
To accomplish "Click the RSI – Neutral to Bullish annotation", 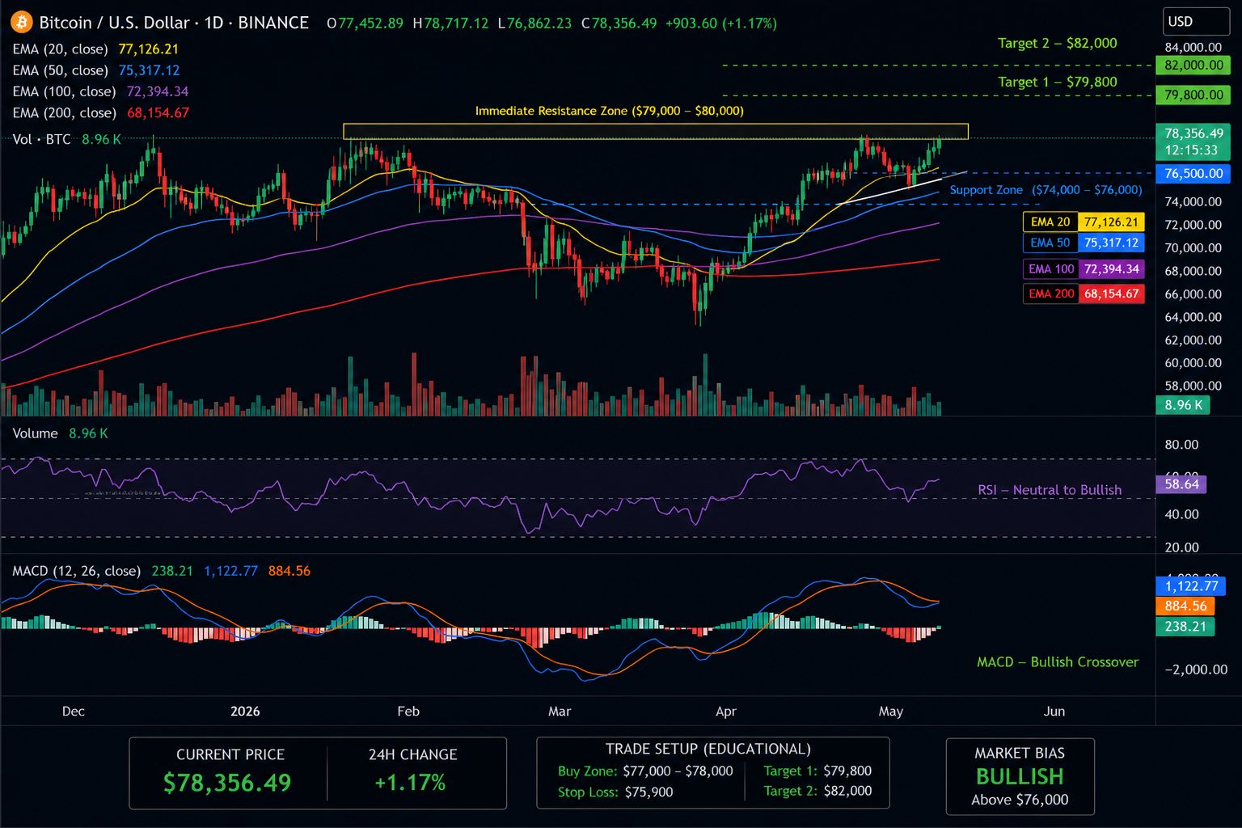I will coord(1050,490).
